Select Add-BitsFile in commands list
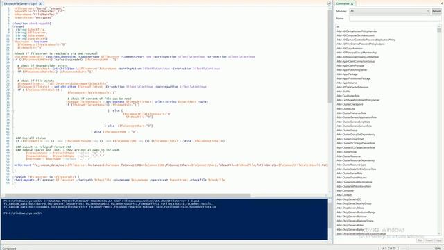 point(343,92)
